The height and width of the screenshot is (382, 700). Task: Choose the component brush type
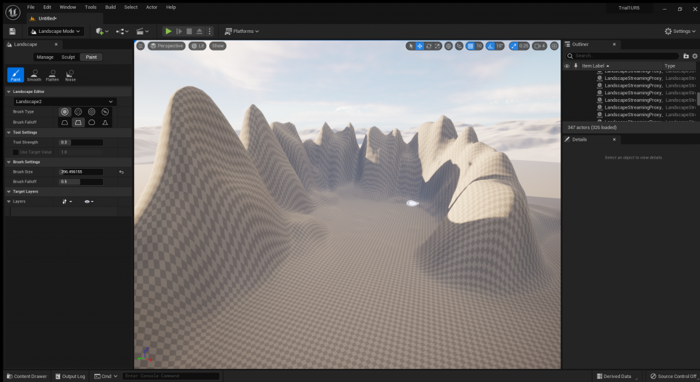pyautogui.click(x=105, y=111)
